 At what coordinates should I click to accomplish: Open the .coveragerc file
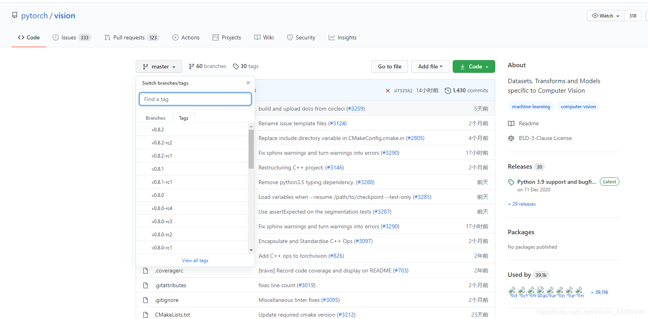(169, 271)
